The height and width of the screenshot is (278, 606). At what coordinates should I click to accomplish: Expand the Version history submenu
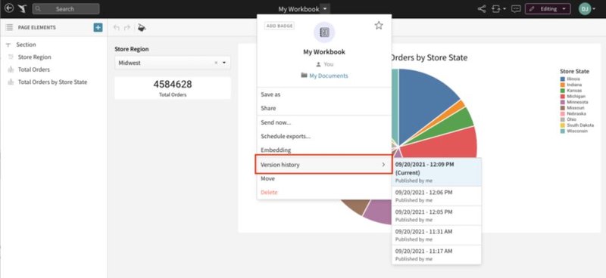click(x=324, y=165)
